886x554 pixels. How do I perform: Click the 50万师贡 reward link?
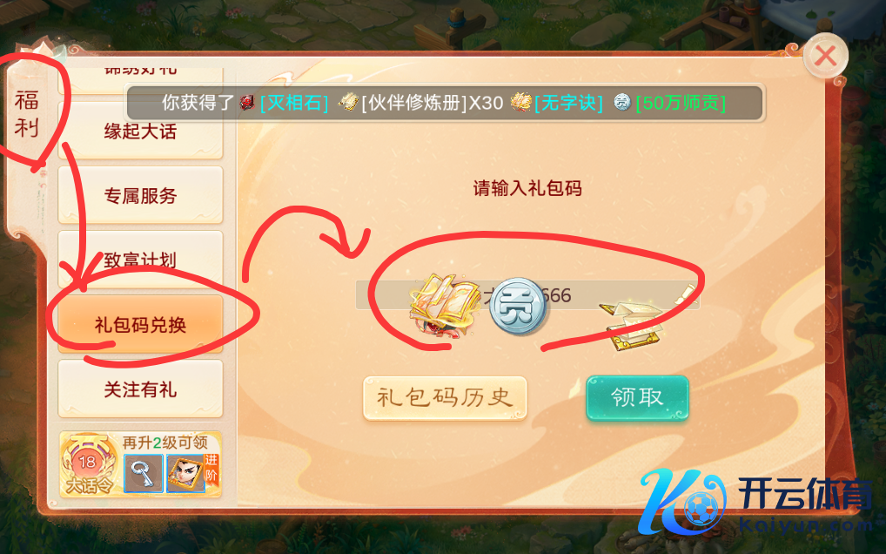[x=681, y=103]
